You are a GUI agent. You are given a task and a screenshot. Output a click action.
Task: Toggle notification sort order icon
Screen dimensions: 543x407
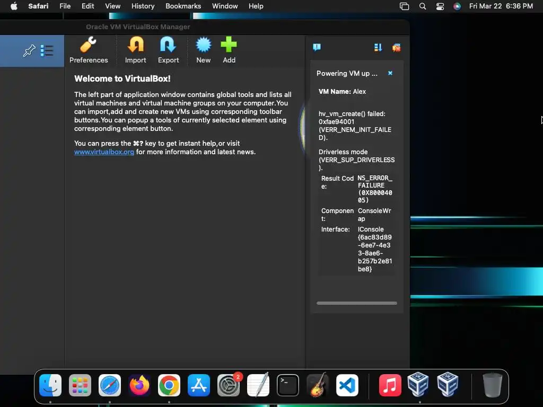coord(378,47)
